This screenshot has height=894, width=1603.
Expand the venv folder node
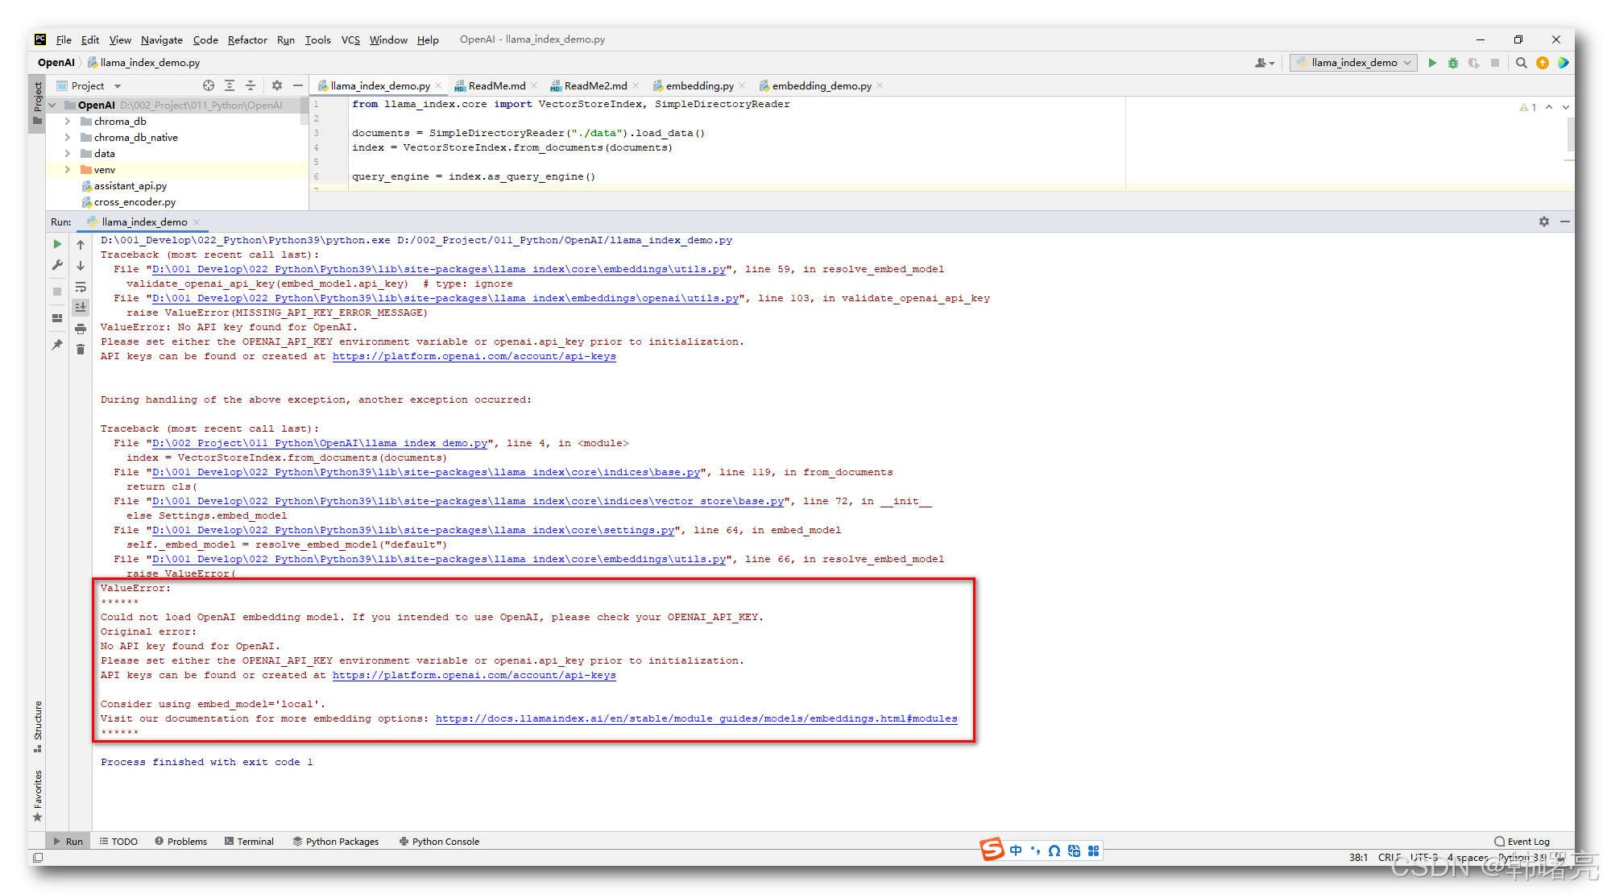tap(68, 170)
